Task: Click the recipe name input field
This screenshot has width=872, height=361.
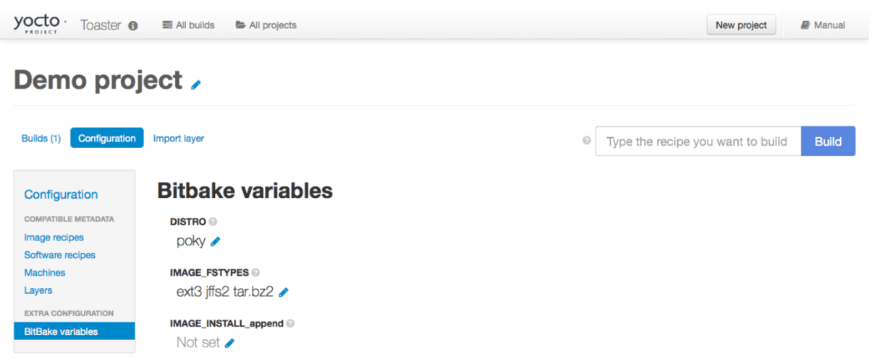Action: click(x=698, y=142)
